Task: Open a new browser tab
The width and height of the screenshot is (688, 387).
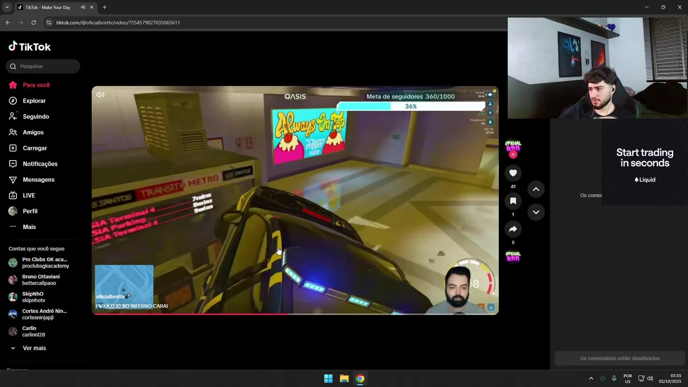Action: pyautogui.click(x=104, y=8)
